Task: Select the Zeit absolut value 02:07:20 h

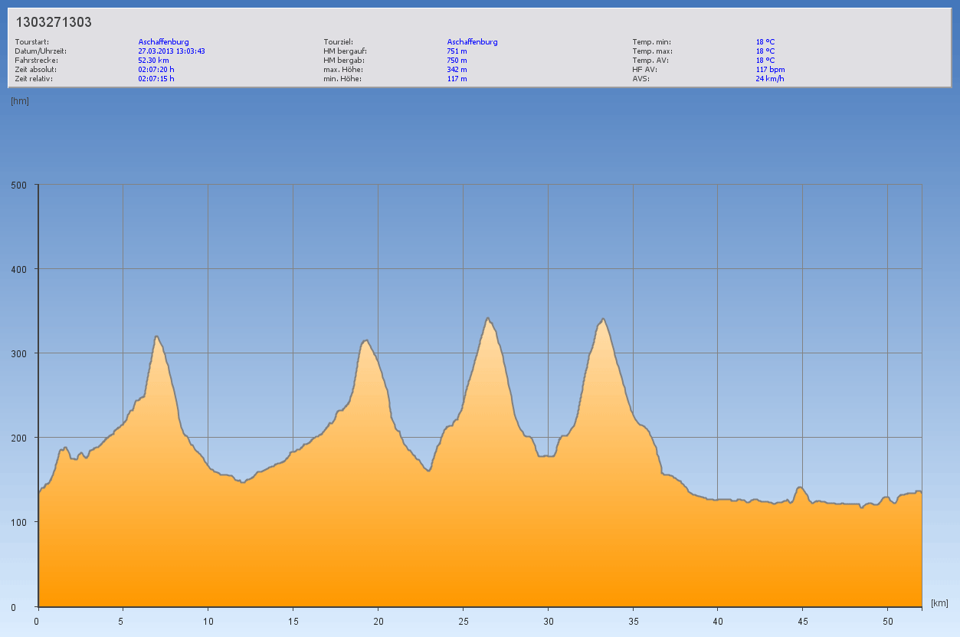Action: click(156, 69)
